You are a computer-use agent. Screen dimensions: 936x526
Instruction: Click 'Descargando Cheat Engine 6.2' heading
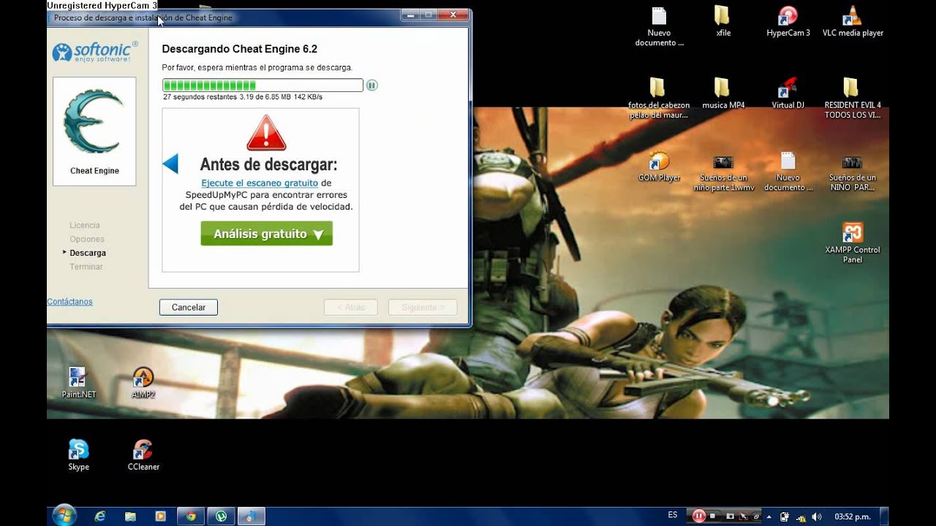click(x=240, y=49)
